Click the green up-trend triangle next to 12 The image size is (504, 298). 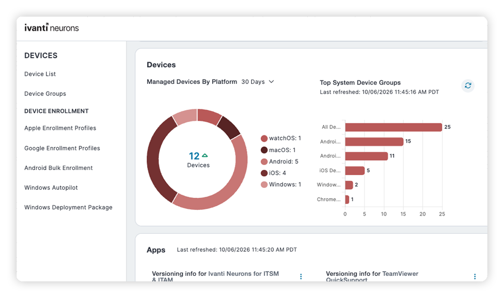pyautogui.click(x=205, y=155)
